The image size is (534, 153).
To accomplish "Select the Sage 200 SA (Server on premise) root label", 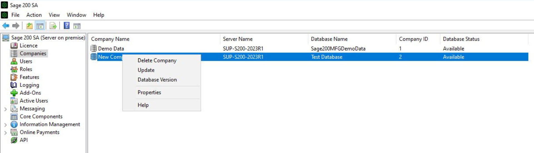I will [48, 38].
